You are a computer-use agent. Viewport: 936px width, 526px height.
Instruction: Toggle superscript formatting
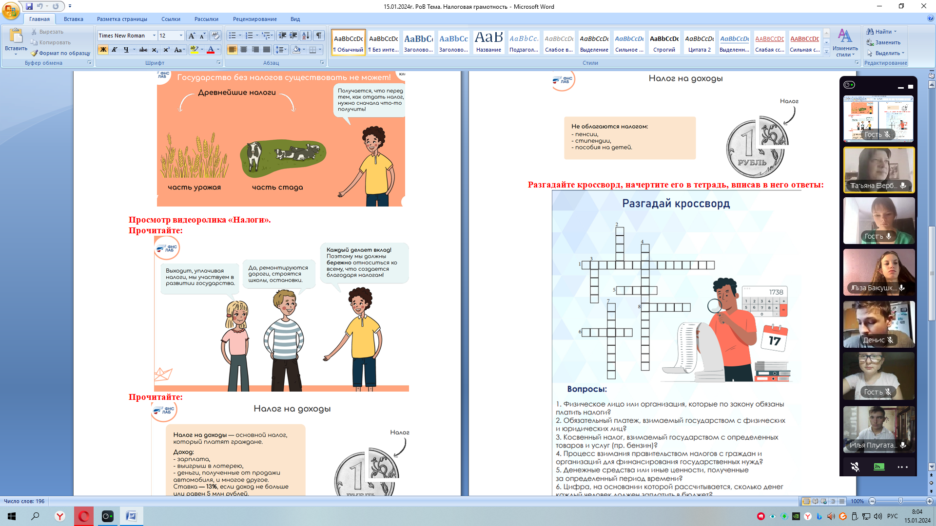coord(166,50)
